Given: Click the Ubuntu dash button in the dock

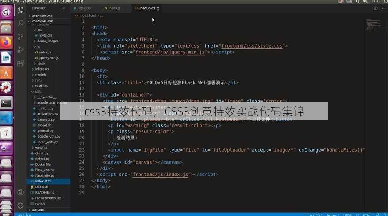Looking at the screenshot, I should click(x=6, y=12).
